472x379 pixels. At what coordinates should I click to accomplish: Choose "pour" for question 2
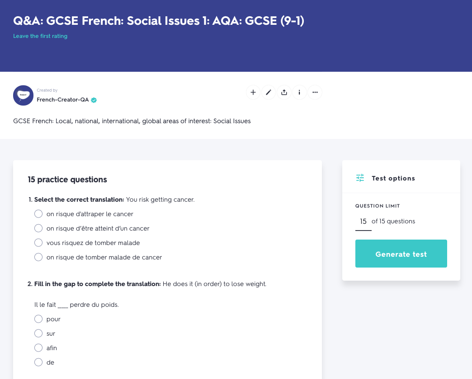tap(38, 319)
